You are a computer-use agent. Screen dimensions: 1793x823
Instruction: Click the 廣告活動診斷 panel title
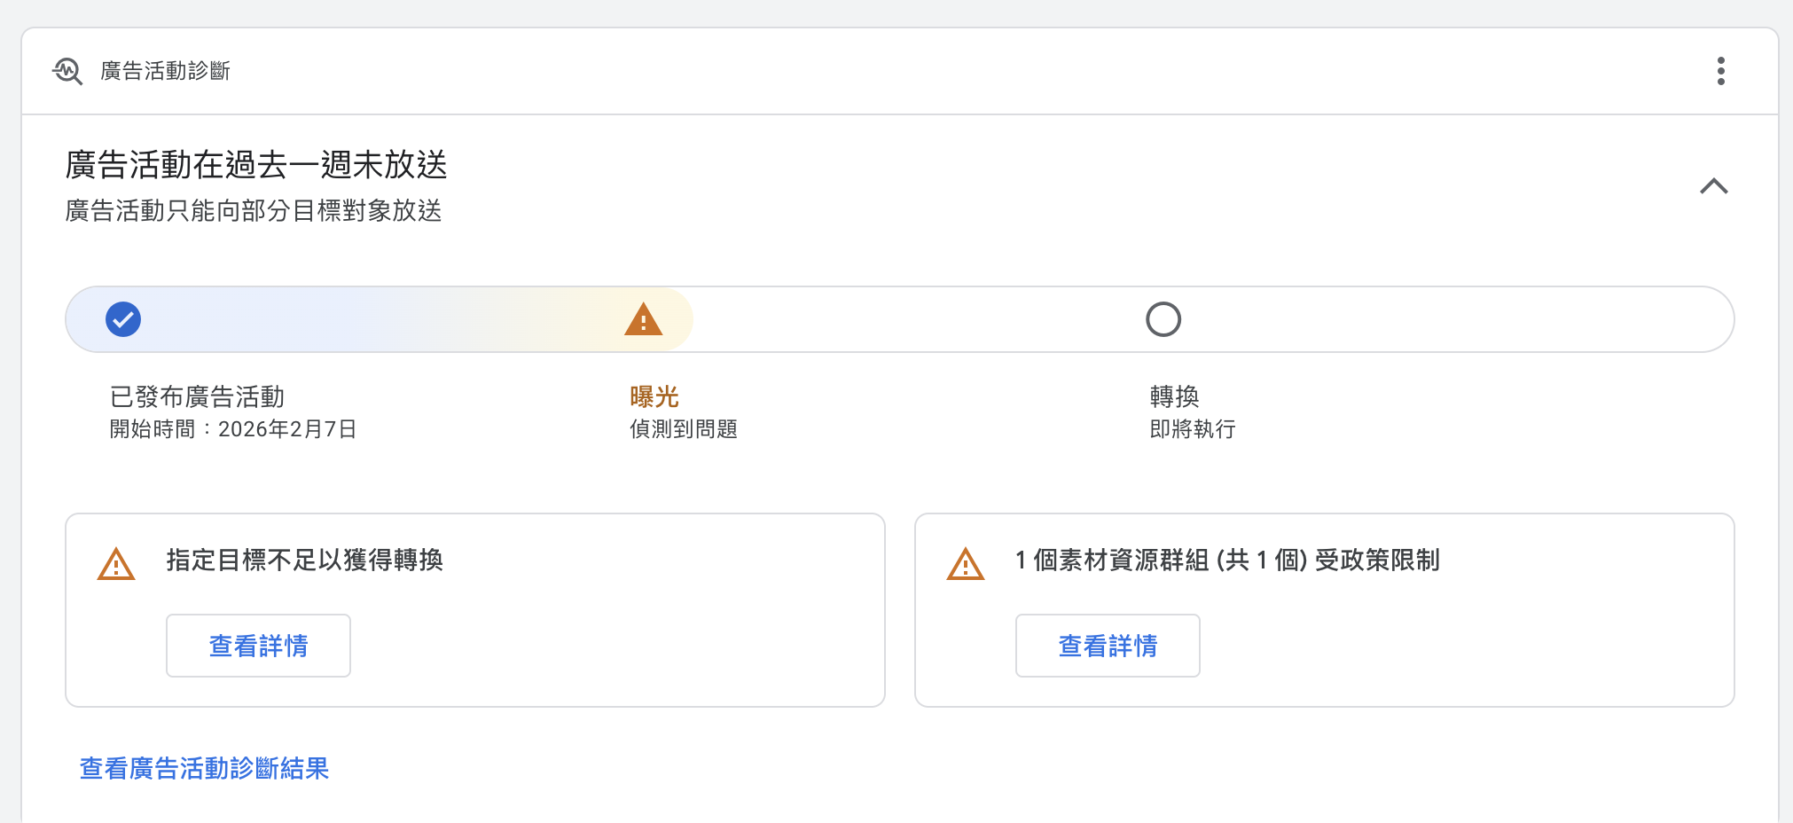click(x=166, y=71)
